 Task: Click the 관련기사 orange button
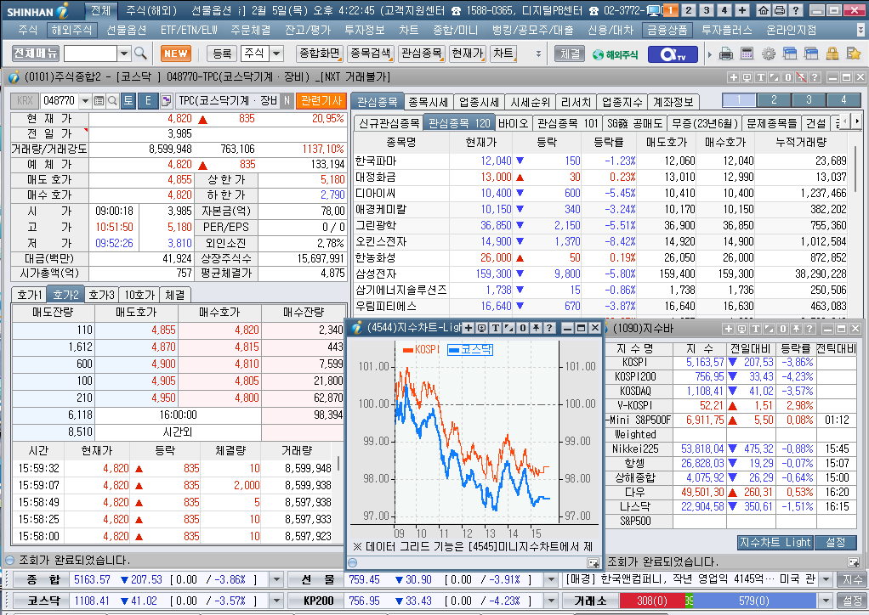coord(321,101)
